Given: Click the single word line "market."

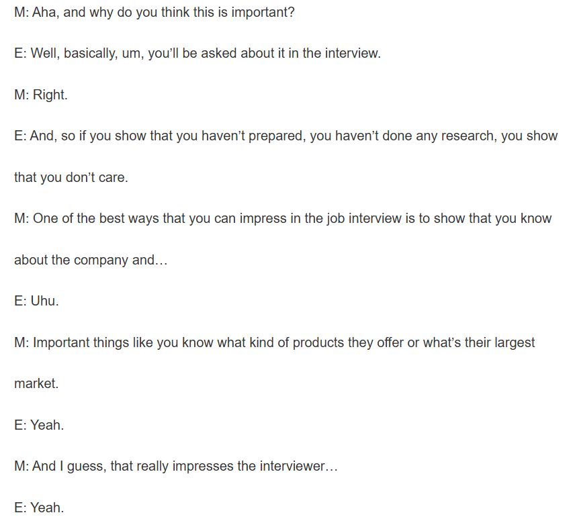Looking at the screenshot, I should click(x=36, y=384).
